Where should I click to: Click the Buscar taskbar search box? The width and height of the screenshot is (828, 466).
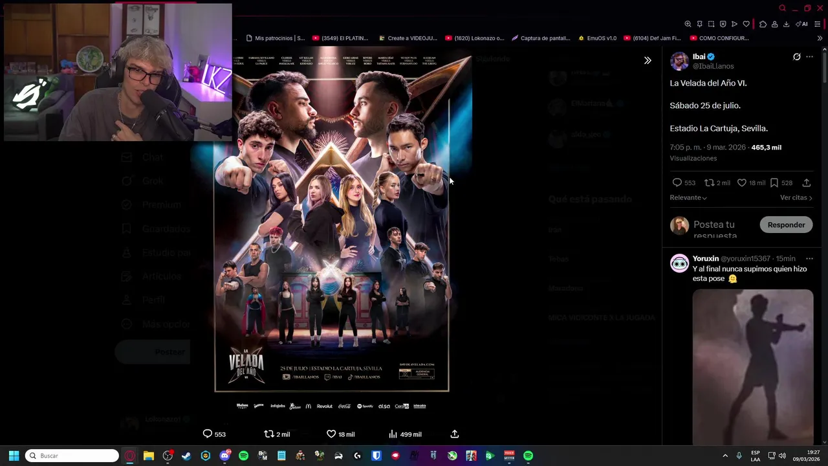tap(72, 456)
